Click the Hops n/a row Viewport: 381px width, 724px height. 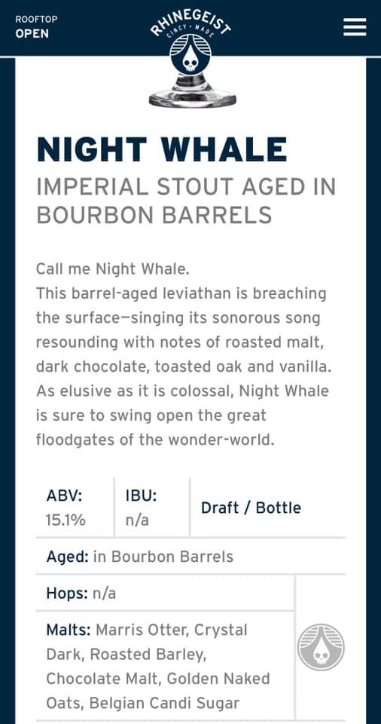[x=165, y=593]
